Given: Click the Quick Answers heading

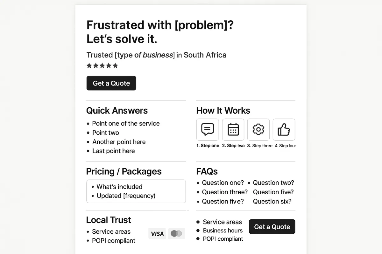Looking at the screenshot, I should pyautogui.click(x=117, y=110).
